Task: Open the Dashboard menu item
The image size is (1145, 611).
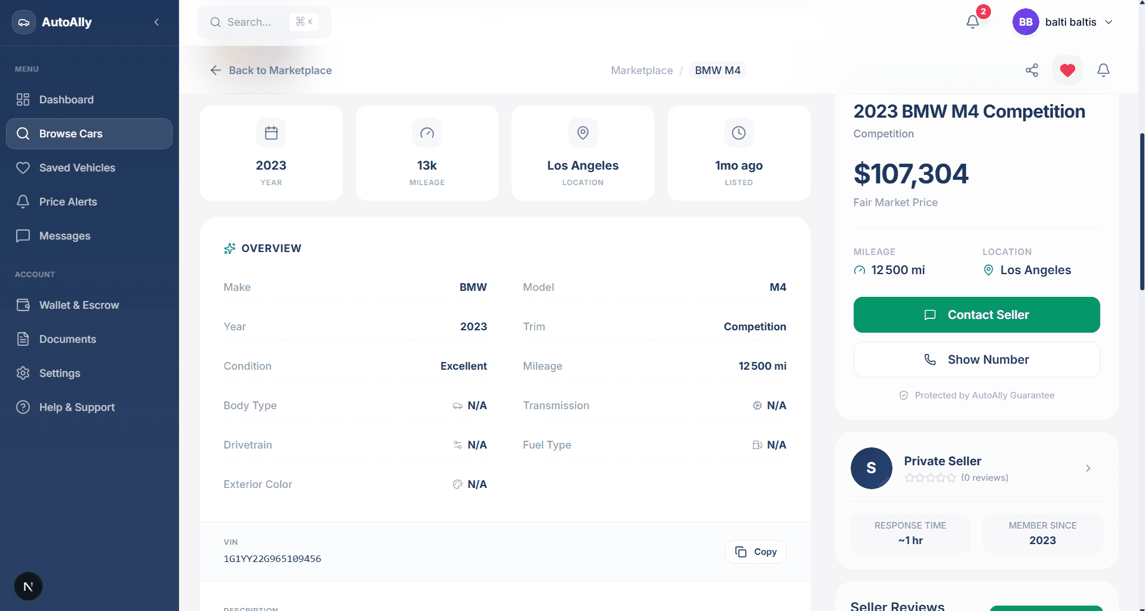Action: (x=89, y=100)
